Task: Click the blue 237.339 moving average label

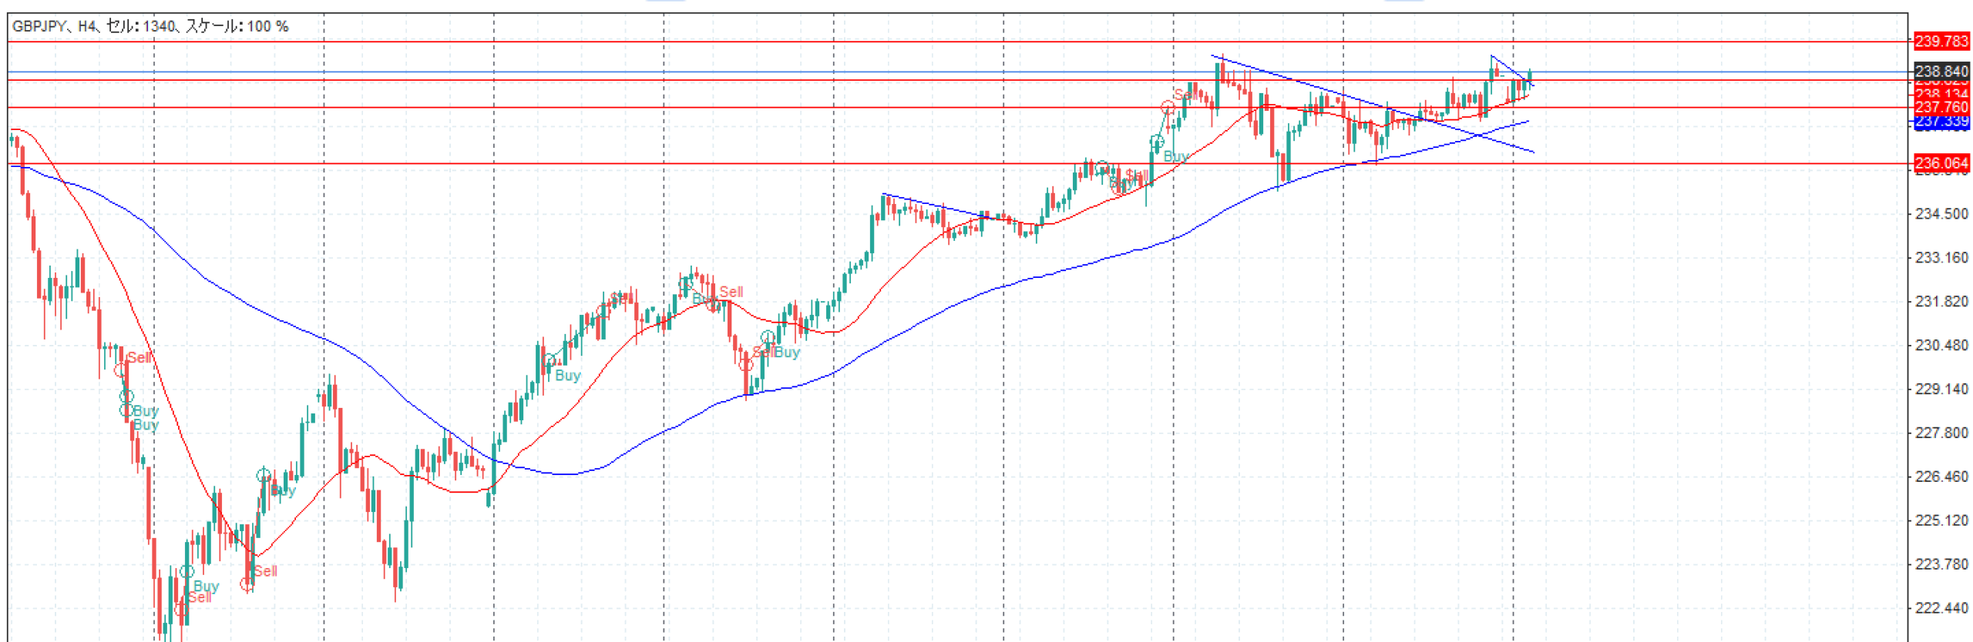Action: tap(1941, 122)
